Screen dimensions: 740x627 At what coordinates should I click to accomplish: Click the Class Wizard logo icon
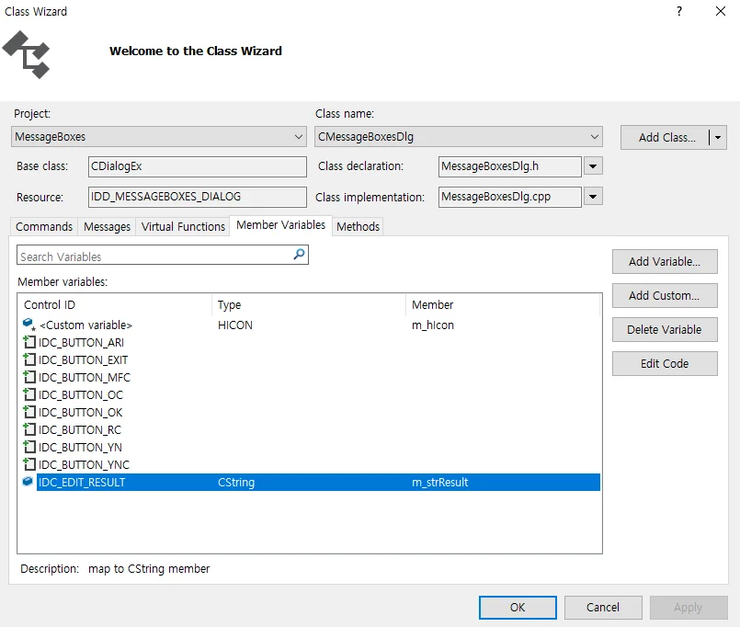point(27,55)
